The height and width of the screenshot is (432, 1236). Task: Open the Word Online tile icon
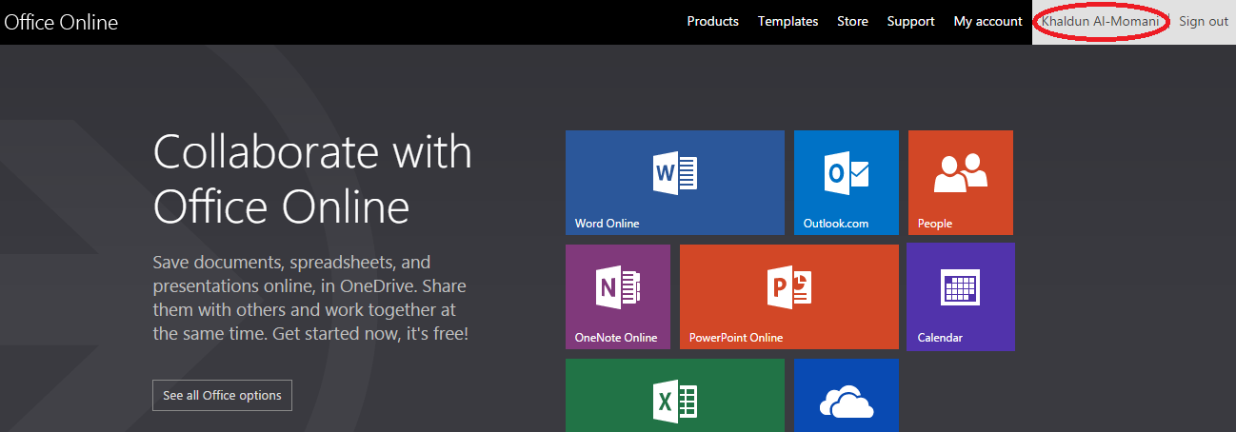pyautogui.click(x=675, y=173)
